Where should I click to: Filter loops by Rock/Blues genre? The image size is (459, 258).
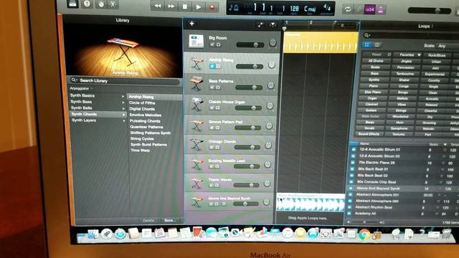pyautogui.click(x=437, y=55)
